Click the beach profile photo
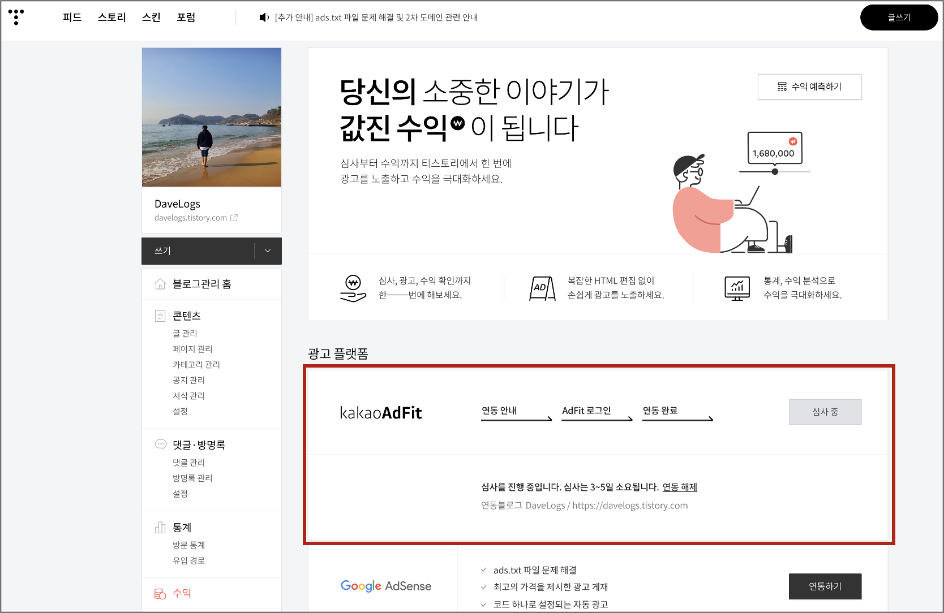The width and height of the screenshot is (944, 613). click(x=212, y=117)
